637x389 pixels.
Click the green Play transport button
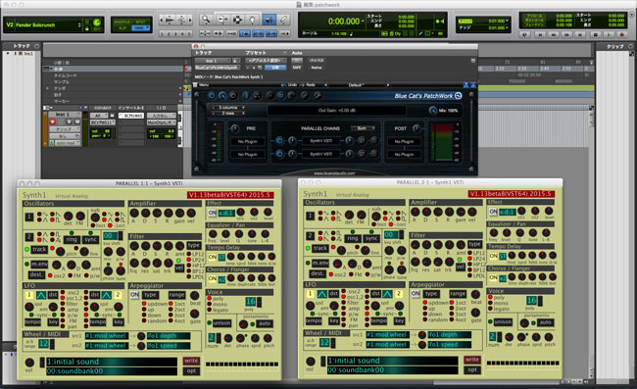click(609, 35)
